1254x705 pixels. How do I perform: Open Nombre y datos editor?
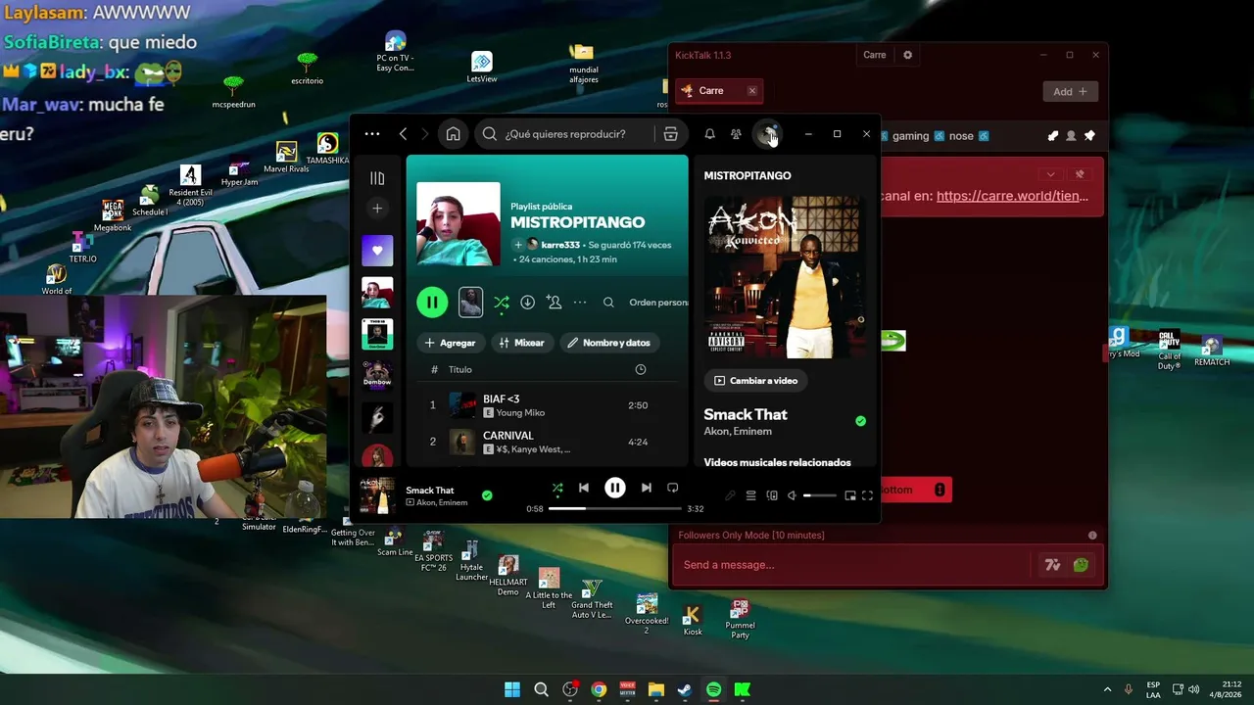tap(609, 343)
